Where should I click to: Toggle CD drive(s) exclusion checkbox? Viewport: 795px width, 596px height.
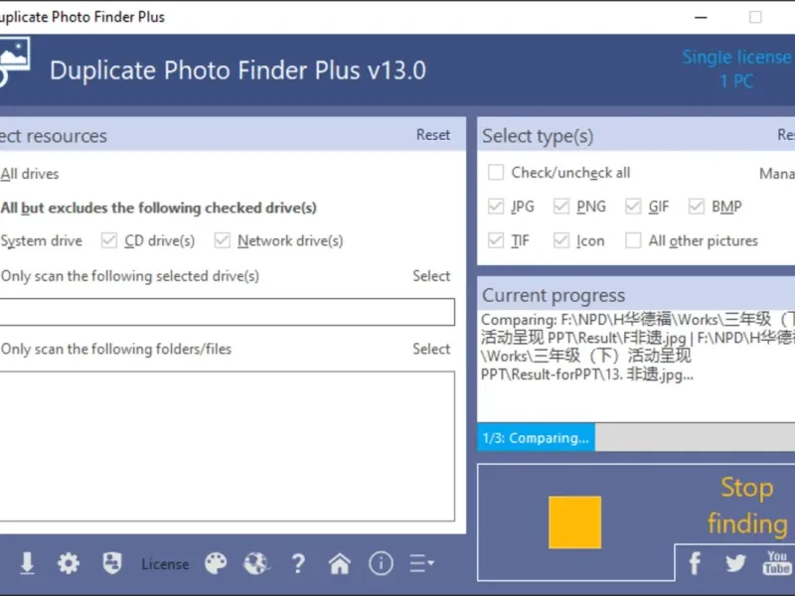click(109, 240)
